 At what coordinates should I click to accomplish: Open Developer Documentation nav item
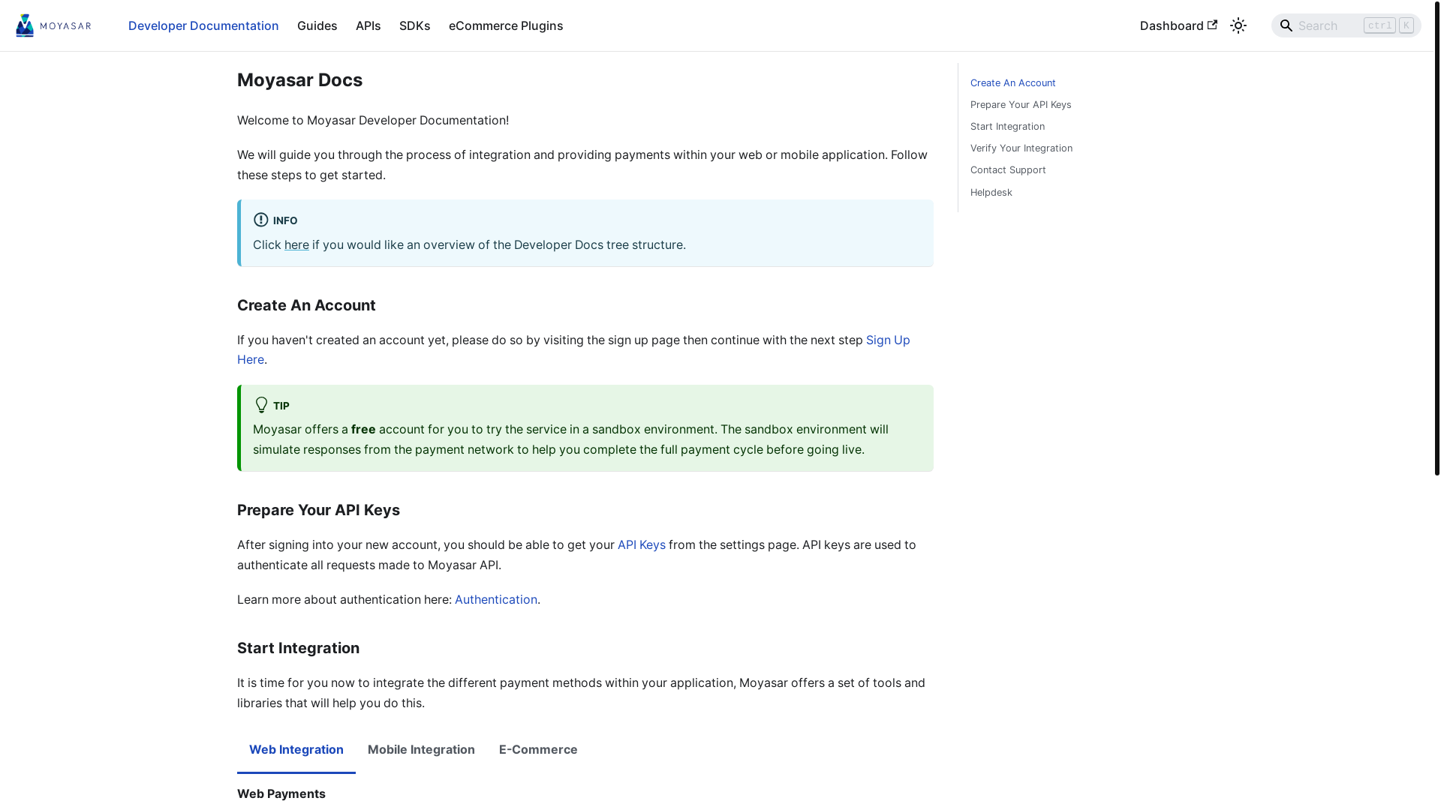pos(203,25)
